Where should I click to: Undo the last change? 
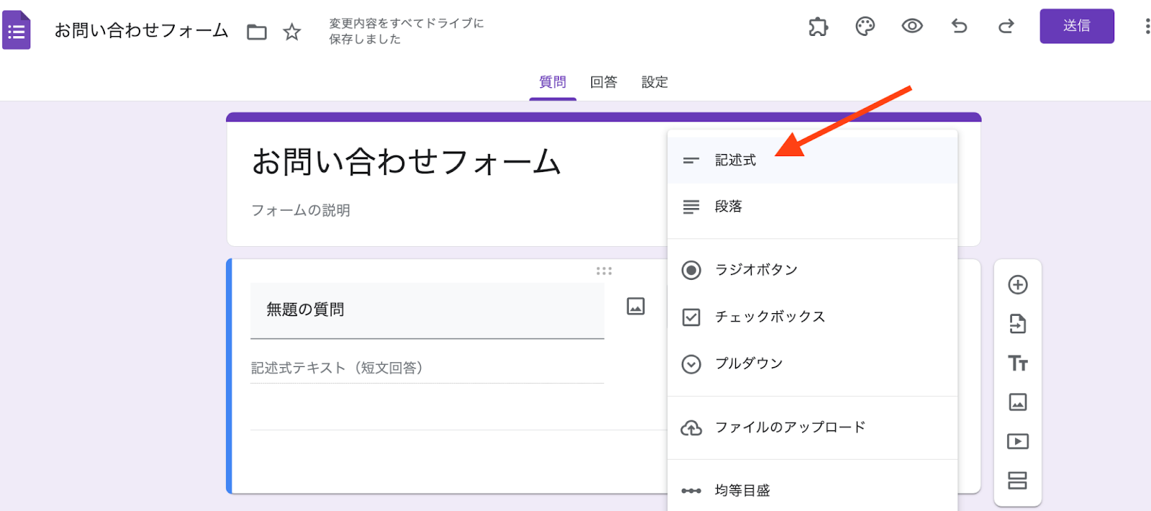959,27
